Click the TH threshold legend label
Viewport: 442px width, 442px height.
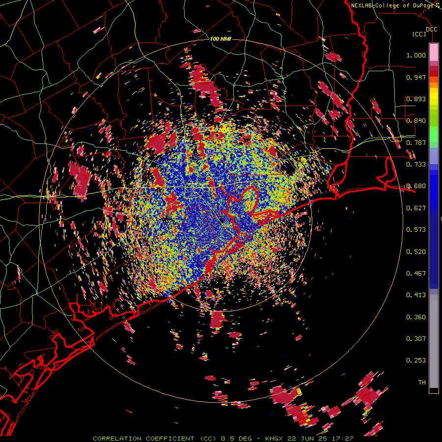tap(422, 382)
